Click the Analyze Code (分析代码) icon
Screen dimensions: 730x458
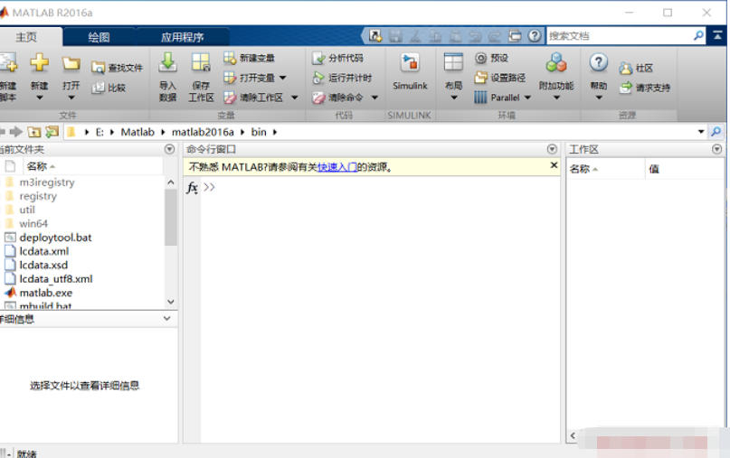(318, 58)
